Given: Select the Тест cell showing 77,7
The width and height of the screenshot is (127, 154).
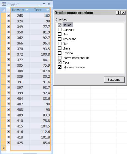Looking at the screenshot, I should click(40, 27).
